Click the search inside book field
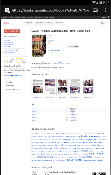111x175 pixels. [57, 46]
